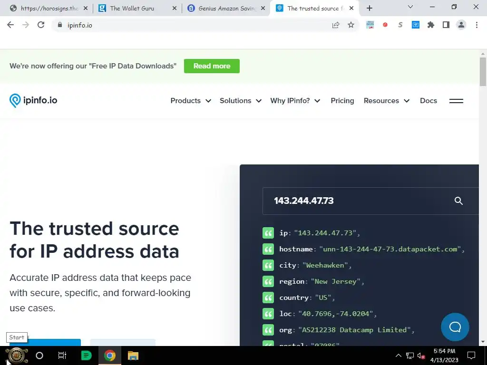Open the Cortana circle on taskbar
This screenshot has width=487, height=365.
coord(39,355)
